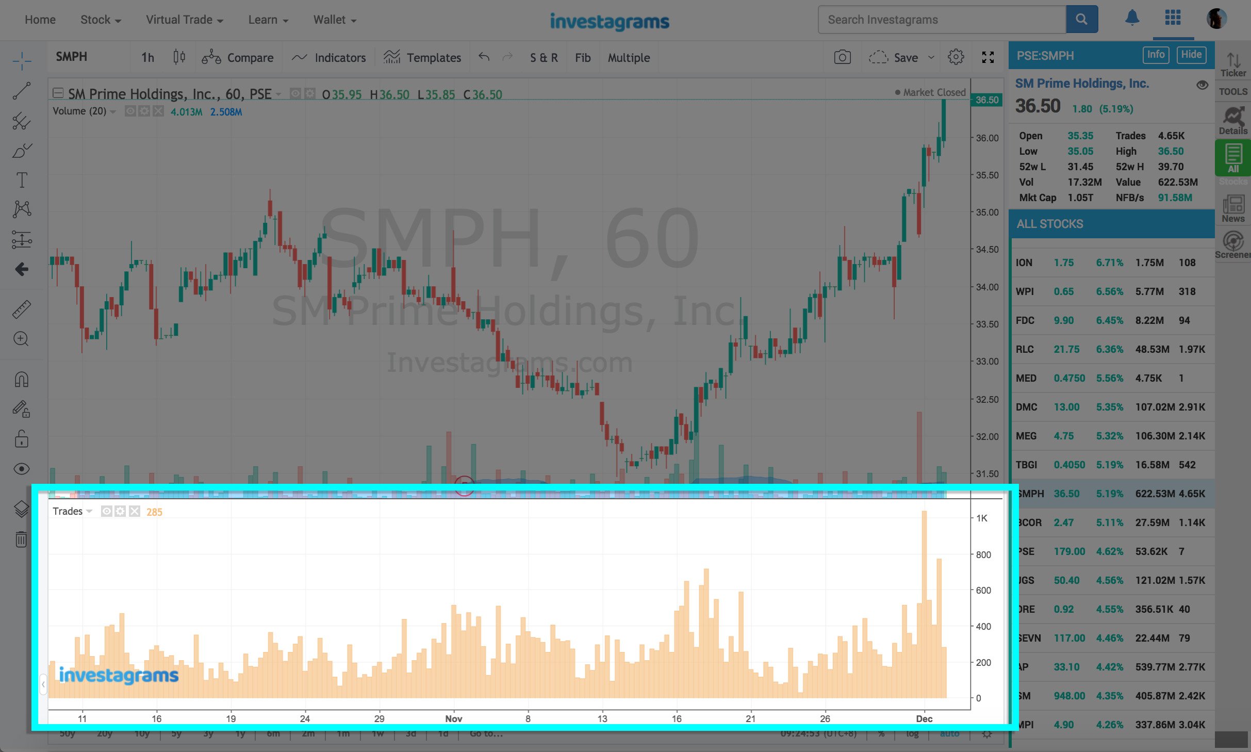Open the Wallet dropdown menu
Screen dimensions: 1251x752
tap(335, 20)
